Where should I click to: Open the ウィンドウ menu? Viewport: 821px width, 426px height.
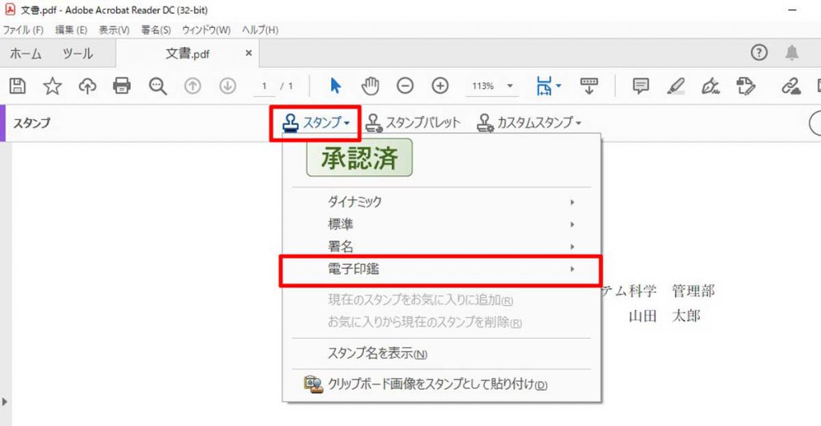click(x=206, y=30)
